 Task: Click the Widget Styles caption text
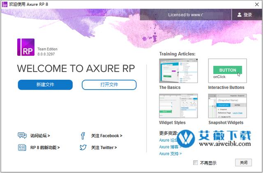[x=172, y=122]
